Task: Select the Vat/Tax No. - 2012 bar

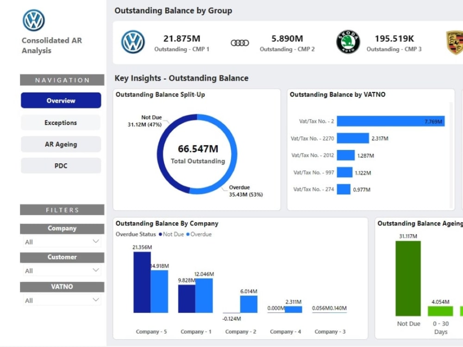Action: click(346, 155)
